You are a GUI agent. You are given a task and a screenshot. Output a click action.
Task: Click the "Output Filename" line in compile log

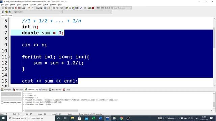tap(71, 100)
